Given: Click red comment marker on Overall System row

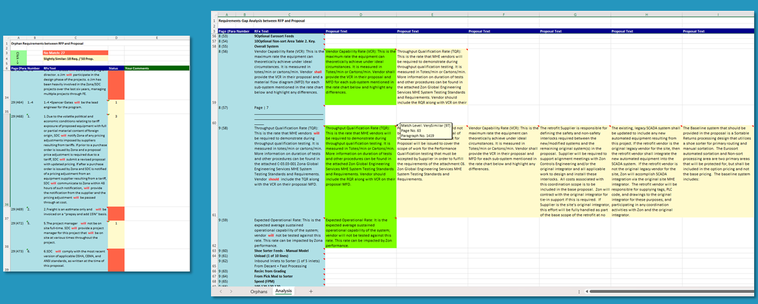Looking at the screenshot, I should coord(323,45).
